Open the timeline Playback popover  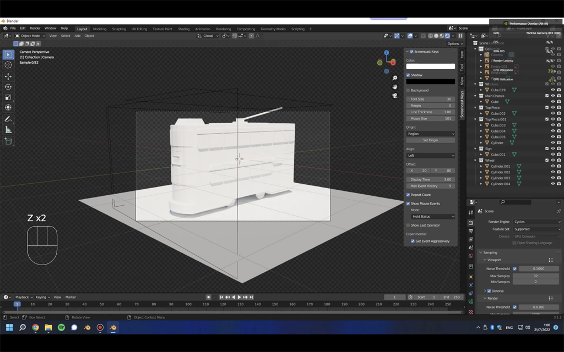[24, 297]
